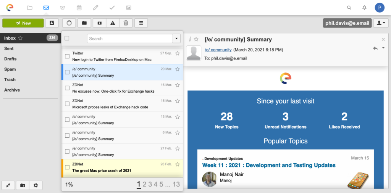Click the spam warning triangle icon
The height and width of the screenshot is (193, 391).
(x=113, y=23)
